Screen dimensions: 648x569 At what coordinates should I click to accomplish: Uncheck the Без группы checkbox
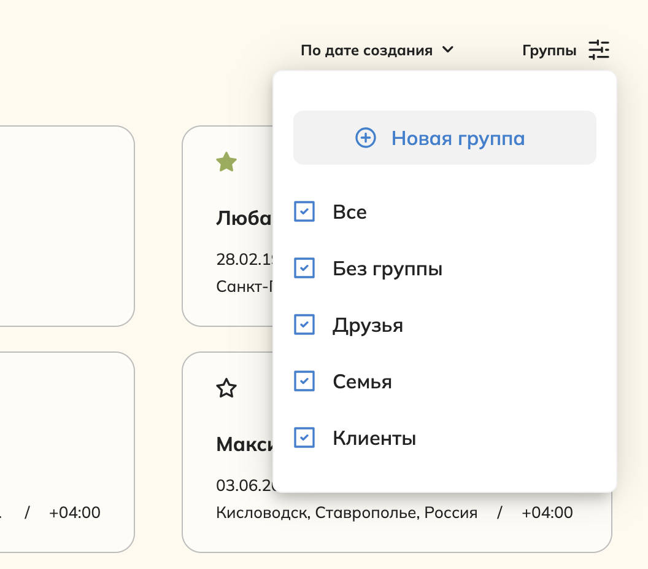304,268
